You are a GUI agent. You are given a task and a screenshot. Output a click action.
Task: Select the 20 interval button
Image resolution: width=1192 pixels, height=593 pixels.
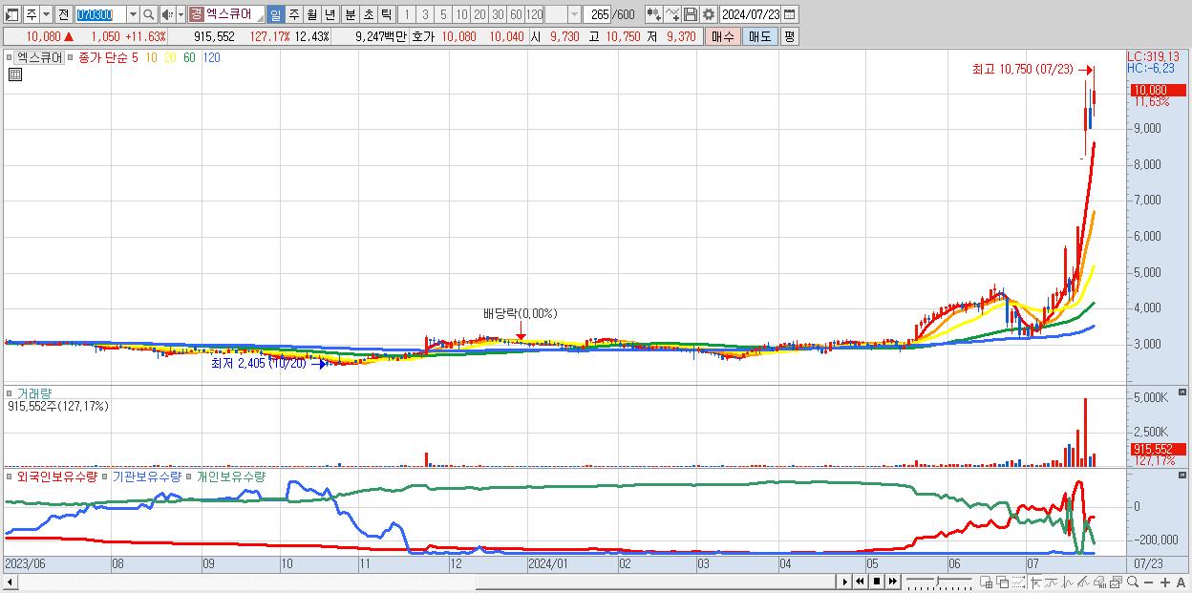tap(479, 14)
